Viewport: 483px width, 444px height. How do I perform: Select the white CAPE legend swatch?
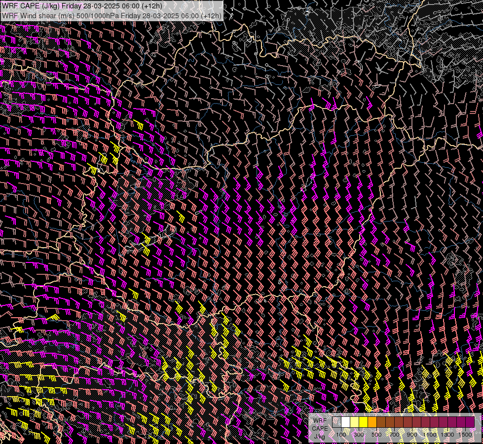(346, 422)
